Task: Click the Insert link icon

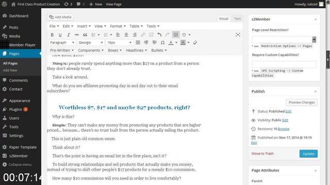Action: tap(143, 35)
